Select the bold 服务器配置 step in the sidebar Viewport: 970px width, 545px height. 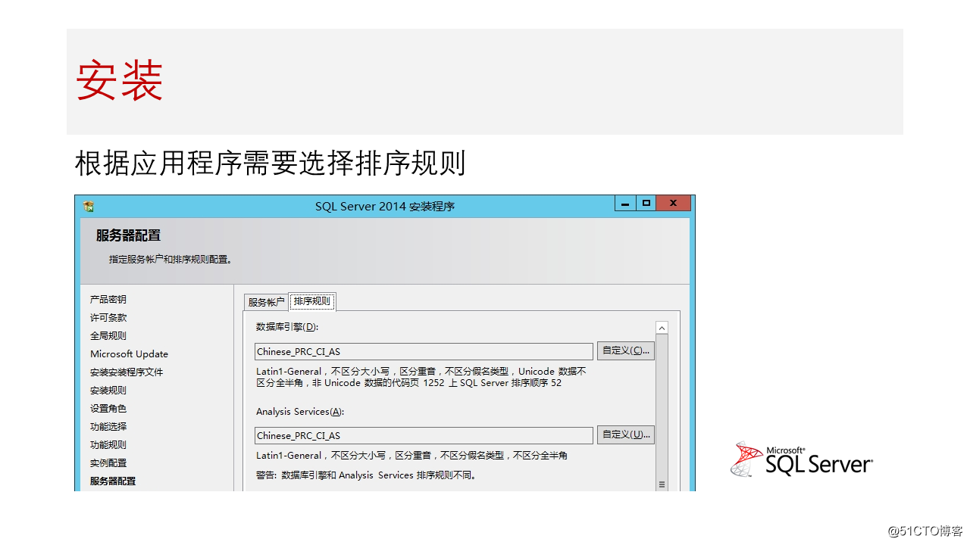113,481
